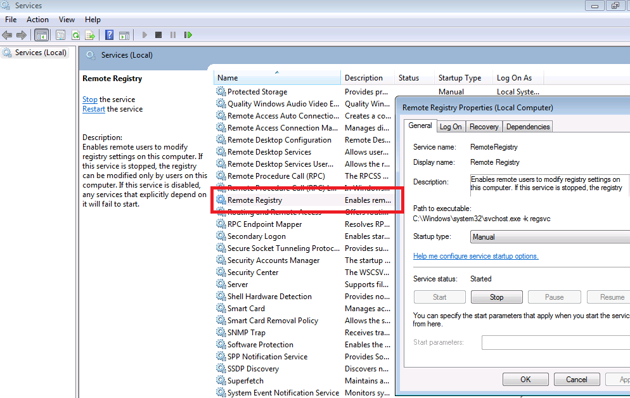Open the Action menu

37,19
